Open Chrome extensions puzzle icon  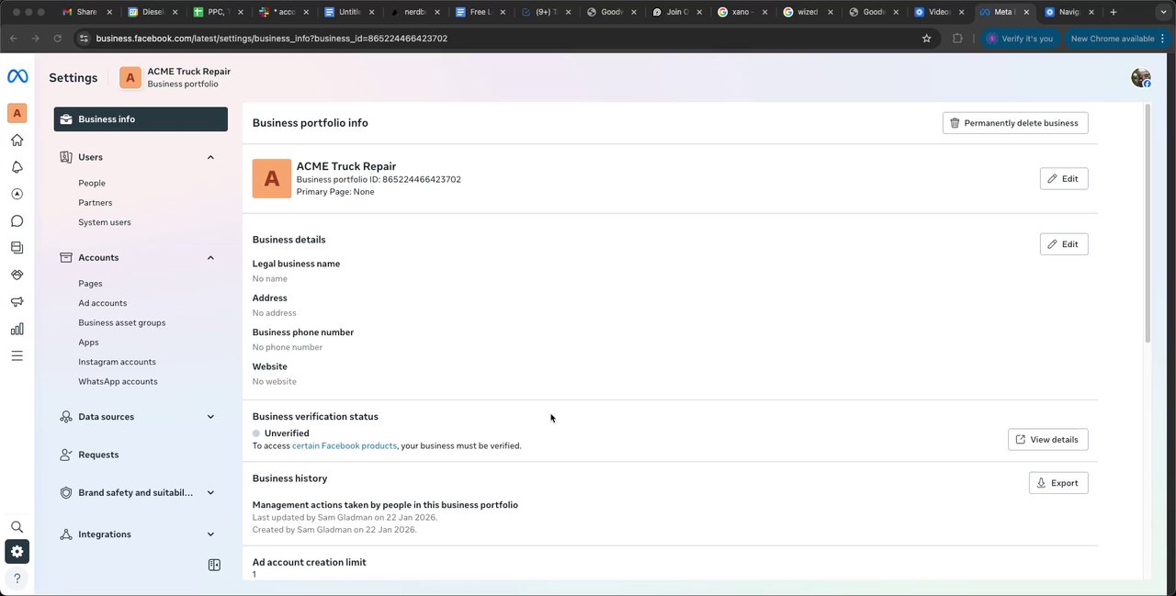[957, 39]
